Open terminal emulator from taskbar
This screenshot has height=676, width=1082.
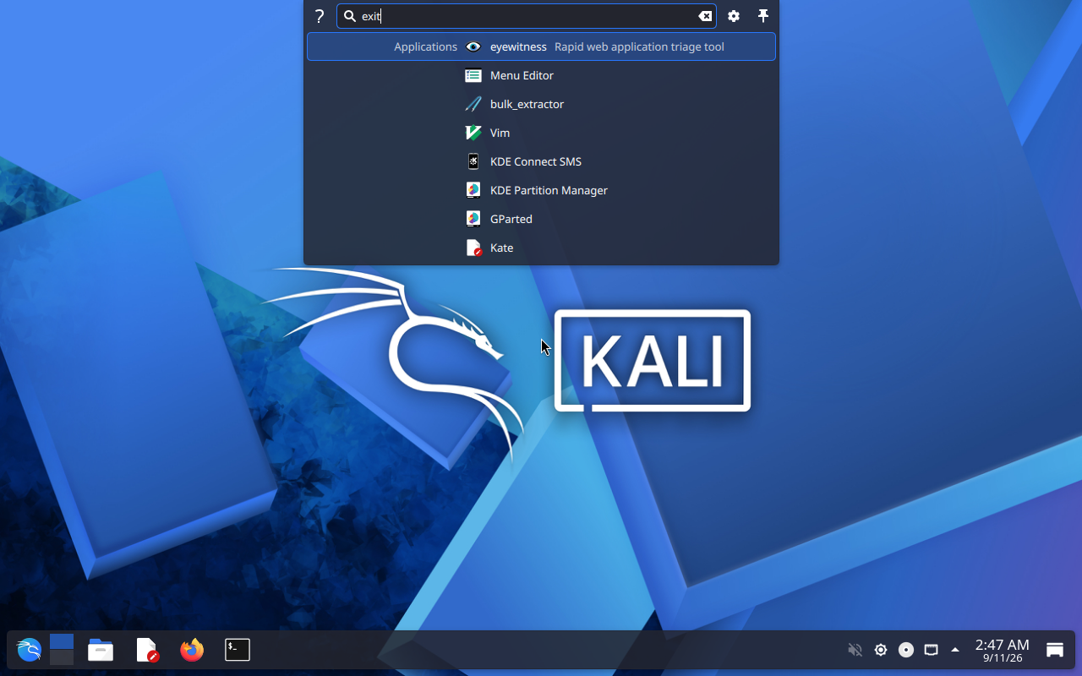pyautogui.click(x=238, y=650)
